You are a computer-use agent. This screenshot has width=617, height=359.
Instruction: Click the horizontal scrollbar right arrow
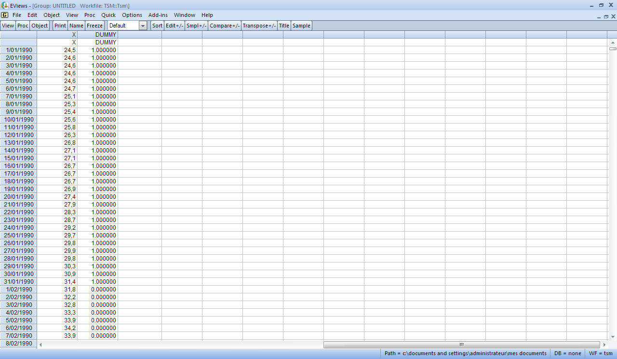point(604,345)
